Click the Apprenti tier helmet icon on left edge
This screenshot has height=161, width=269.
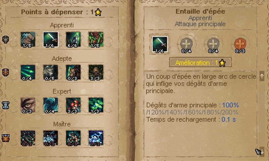(5, 39)
